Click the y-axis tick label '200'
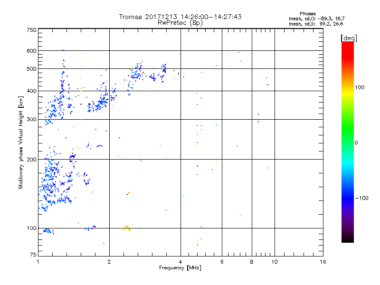This screenshot has height=285, width=380. click(32, 160)
